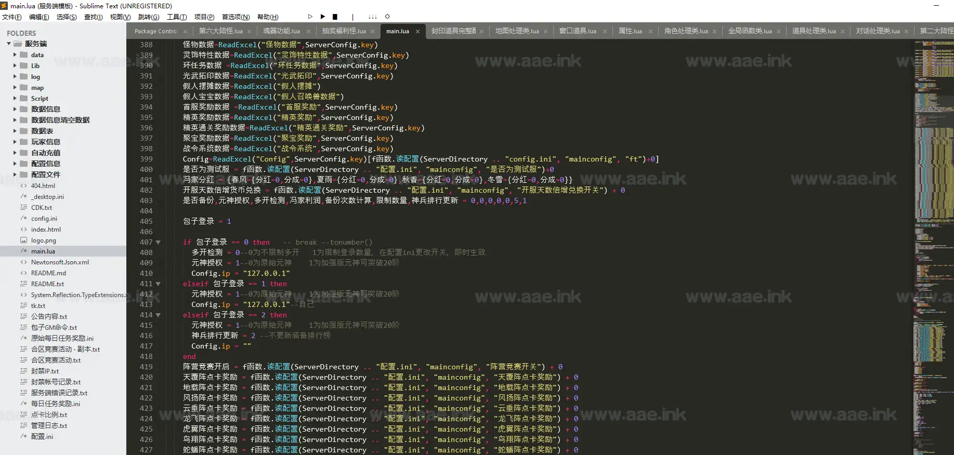This screenshot has height=455, width=954.
Task: Open README.md from the file list
Action: coord(48,273)
